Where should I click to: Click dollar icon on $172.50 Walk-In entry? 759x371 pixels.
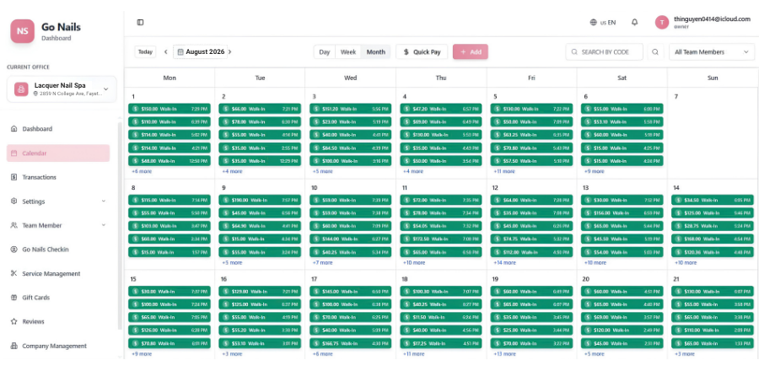tap(406, 239)
